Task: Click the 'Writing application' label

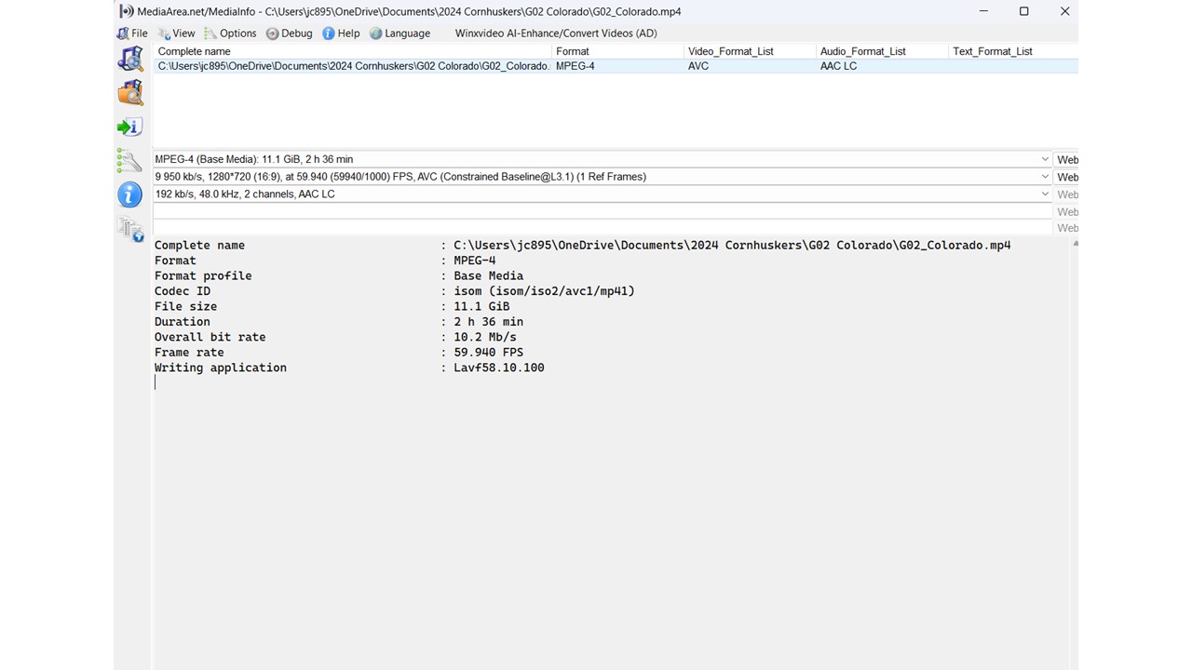Action: coord(221,368)
